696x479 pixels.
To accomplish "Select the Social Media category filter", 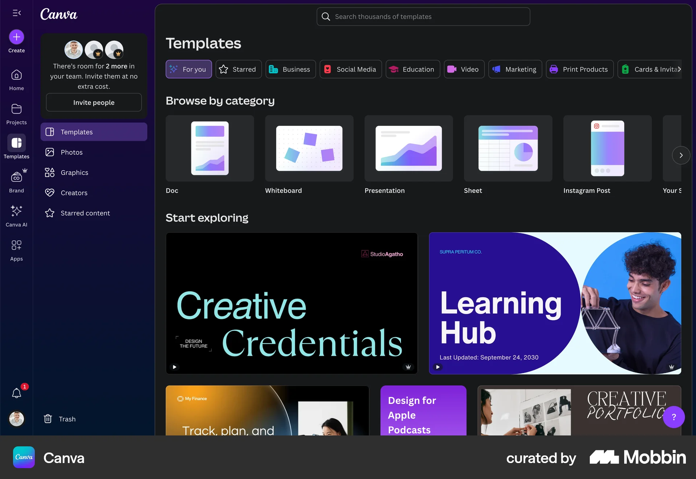I will click(350, 69).
